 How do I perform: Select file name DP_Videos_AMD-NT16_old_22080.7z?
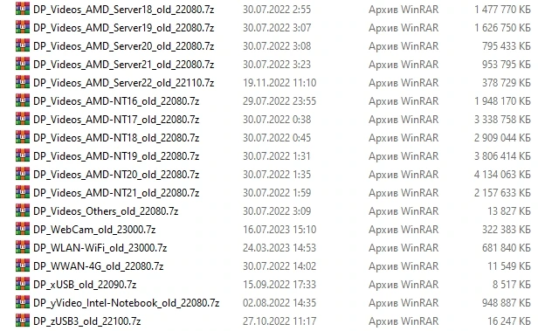click(x=116, y=101)
